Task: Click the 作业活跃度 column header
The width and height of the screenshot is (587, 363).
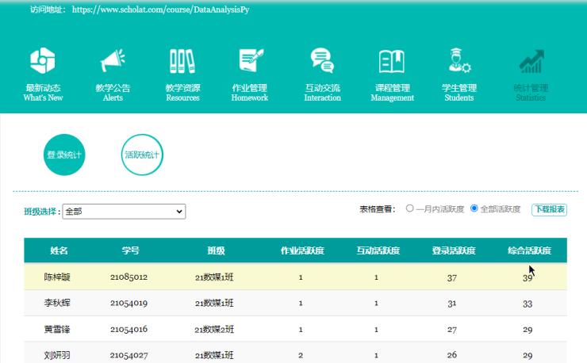Action: pos(302,250)
